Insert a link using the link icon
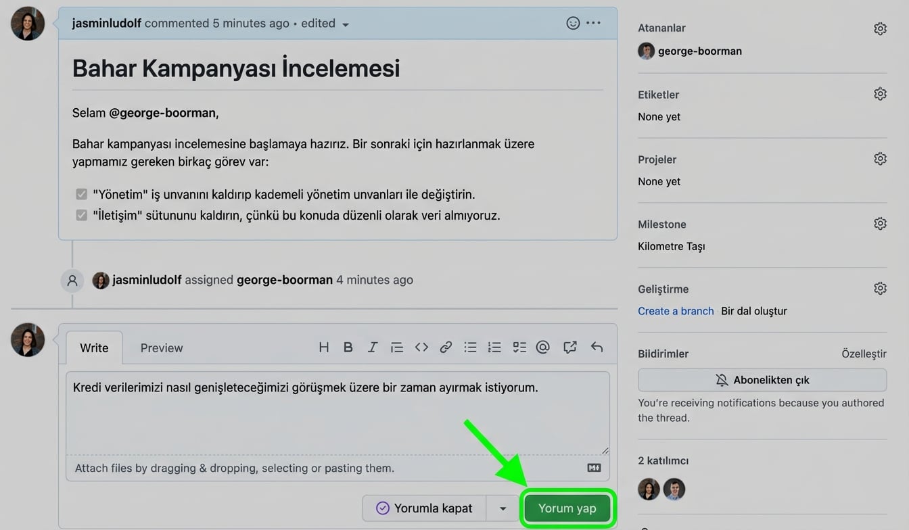The image size is (909, 530). (x=446, y=347)
